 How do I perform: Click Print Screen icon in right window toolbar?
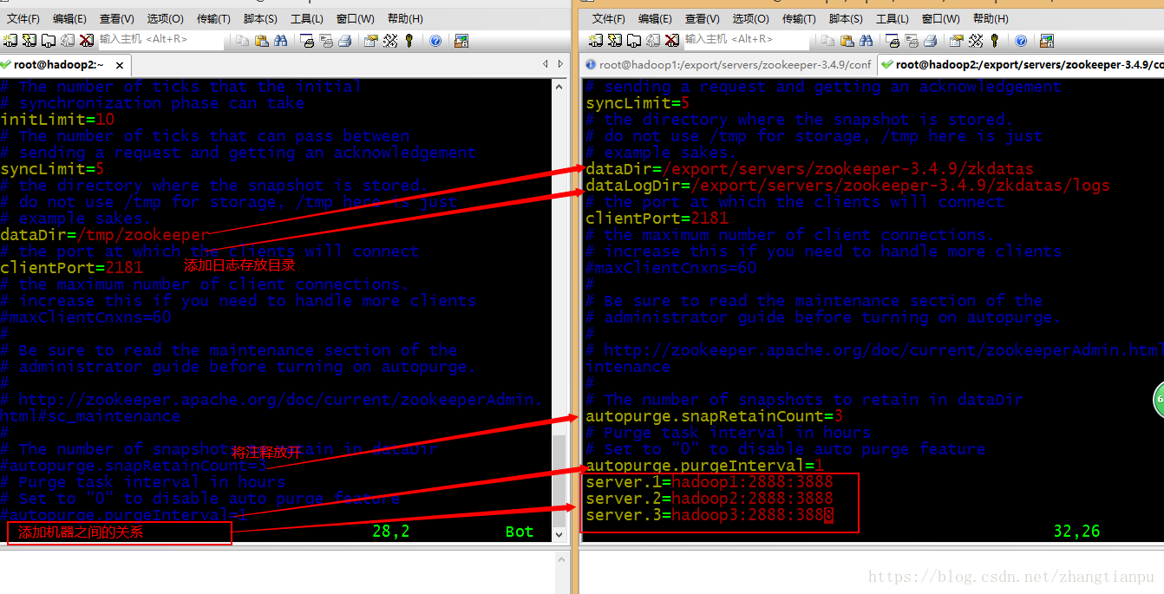pyautogui.click(x=893, y=40)
